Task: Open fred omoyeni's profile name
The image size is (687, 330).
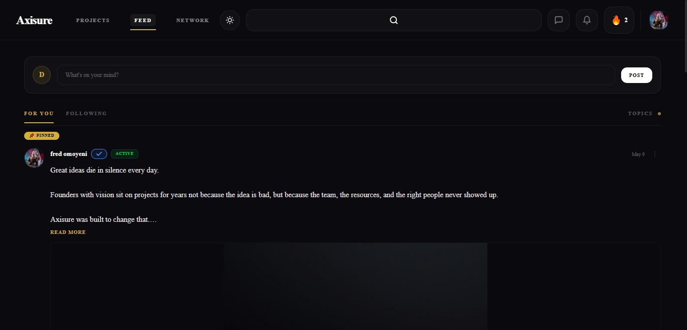Action: 69,154
